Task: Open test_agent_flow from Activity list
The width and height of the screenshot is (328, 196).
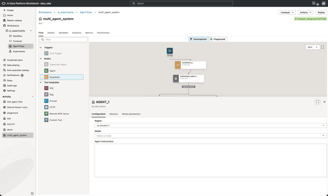Action: [x=14, y=101]
